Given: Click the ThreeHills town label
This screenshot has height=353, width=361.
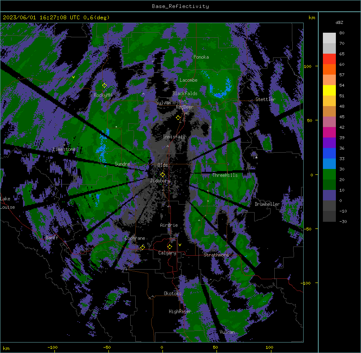Looking at the screenshot, I should click(x=225, y=175).
